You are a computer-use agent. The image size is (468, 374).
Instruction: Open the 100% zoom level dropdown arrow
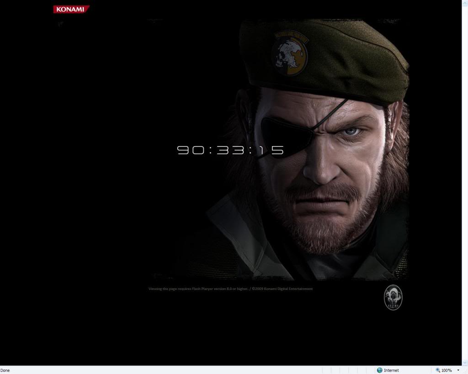pos(458,370)
